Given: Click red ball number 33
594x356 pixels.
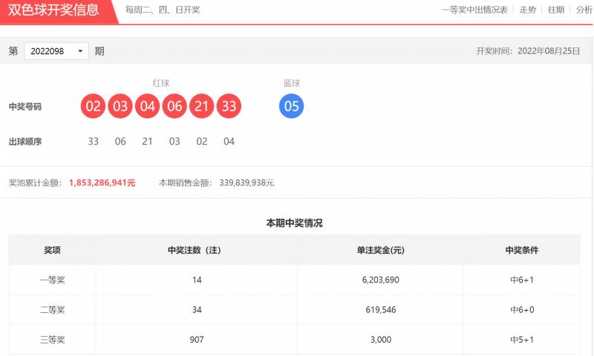Looking at the screenshot, I should coord(229,106).
